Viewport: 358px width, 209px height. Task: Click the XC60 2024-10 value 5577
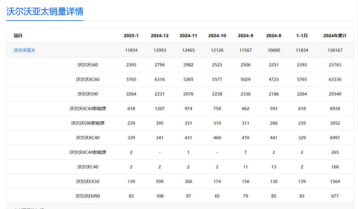click(x=217, y=80)
